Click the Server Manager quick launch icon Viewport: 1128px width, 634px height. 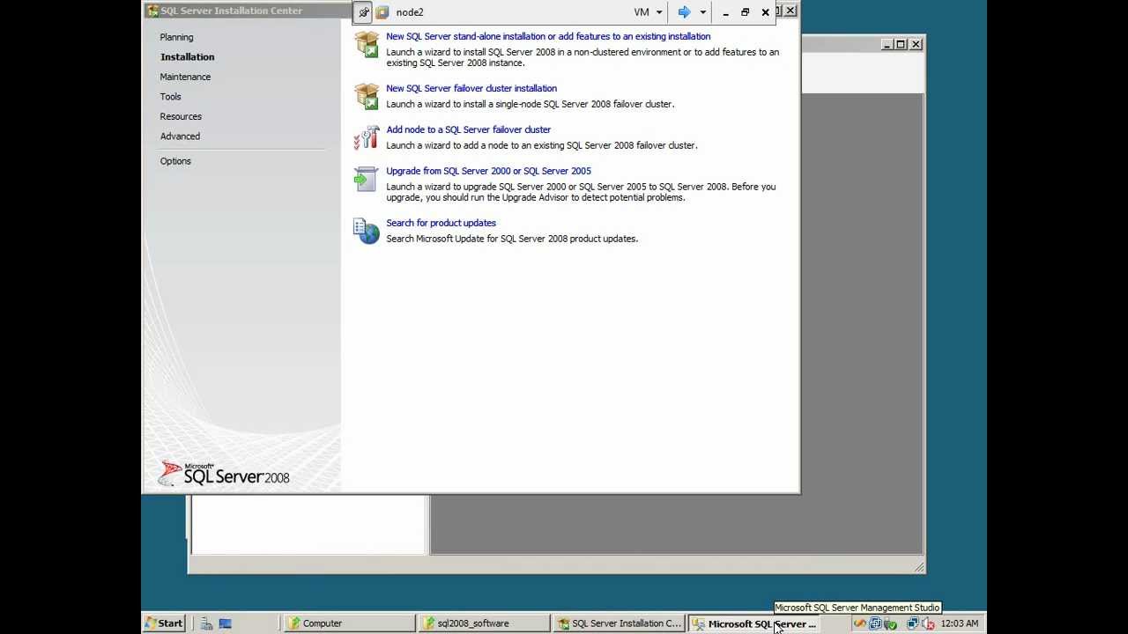[206, 623]
